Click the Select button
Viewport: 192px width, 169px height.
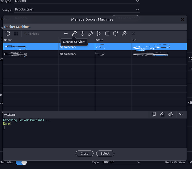[x=105, y=153]
